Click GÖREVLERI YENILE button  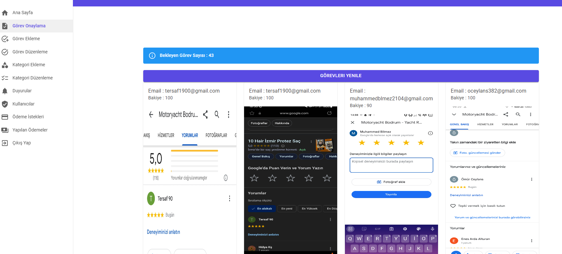(341, 76)
